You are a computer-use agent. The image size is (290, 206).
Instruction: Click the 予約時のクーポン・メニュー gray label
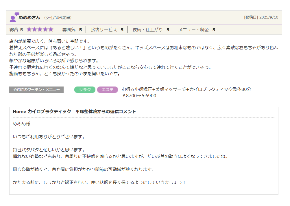click(36, 90)
